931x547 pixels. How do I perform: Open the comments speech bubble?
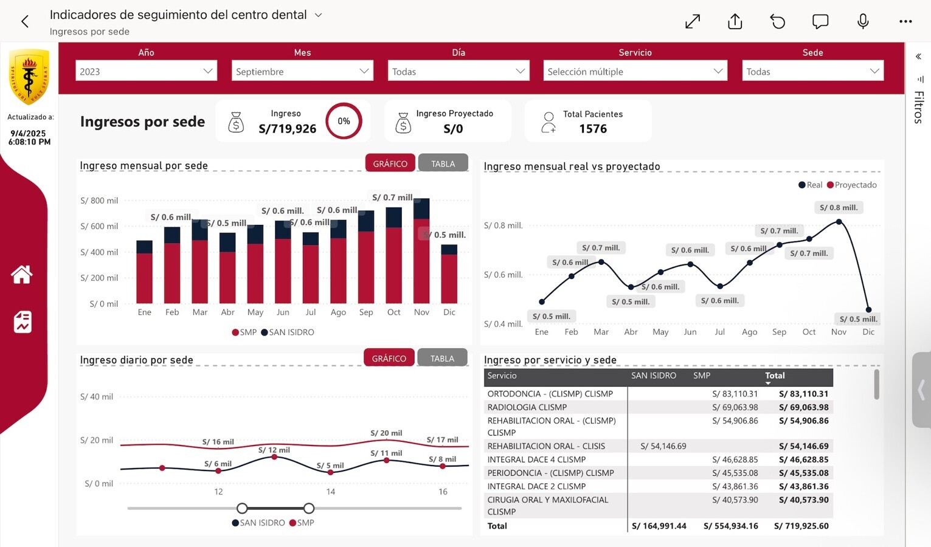pos(820,22)
